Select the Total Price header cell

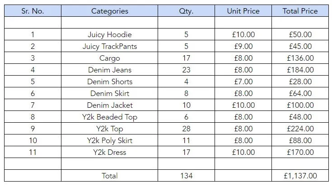(300, 11)
